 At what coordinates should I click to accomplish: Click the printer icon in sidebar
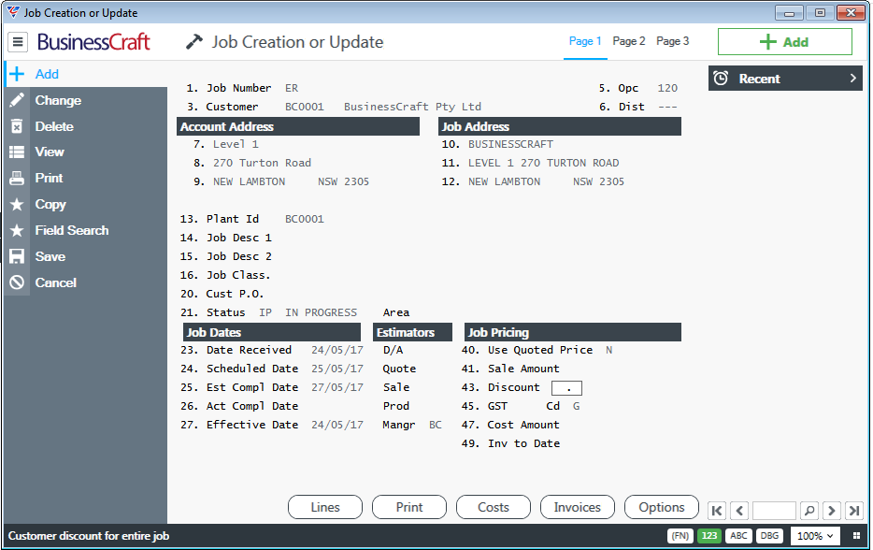(17, 179)
